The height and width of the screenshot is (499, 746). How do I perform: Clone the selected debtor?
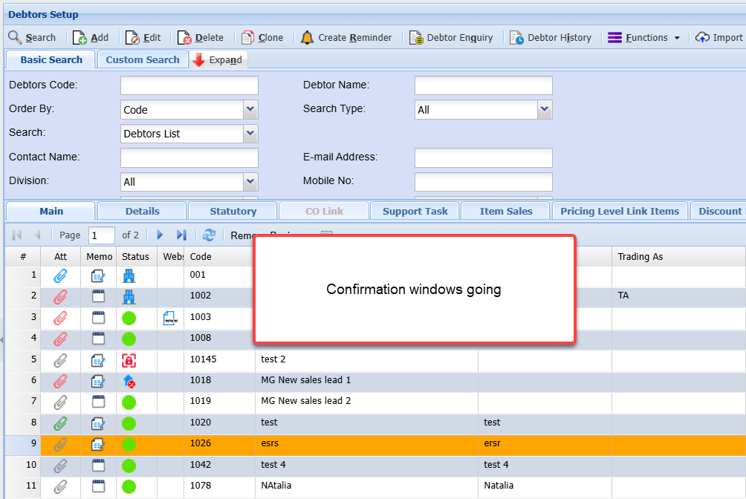coord(263,38)
